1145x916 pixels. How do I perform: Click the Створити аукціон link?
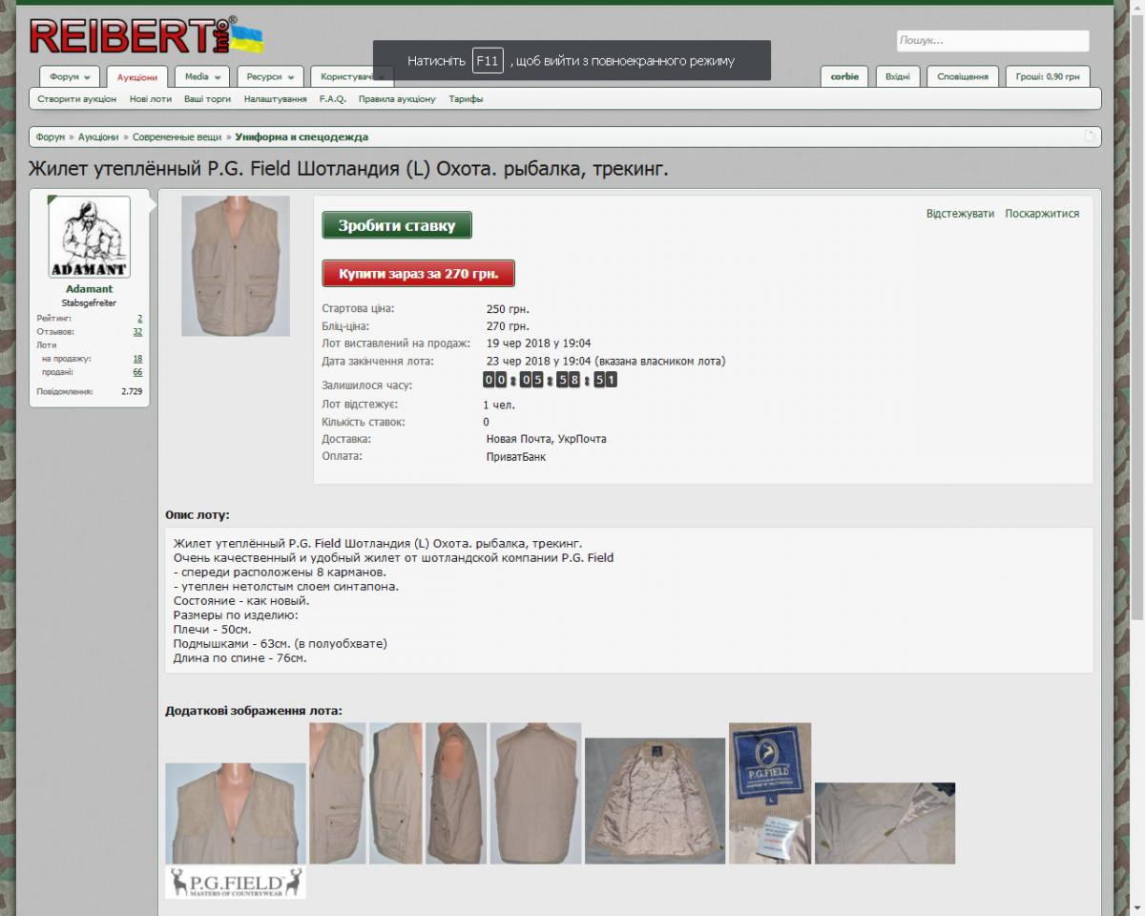[x=77, y=99]
